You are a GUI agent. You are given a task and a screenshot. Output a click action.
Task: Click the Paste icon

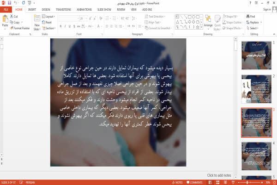click(x=5, y=19)
